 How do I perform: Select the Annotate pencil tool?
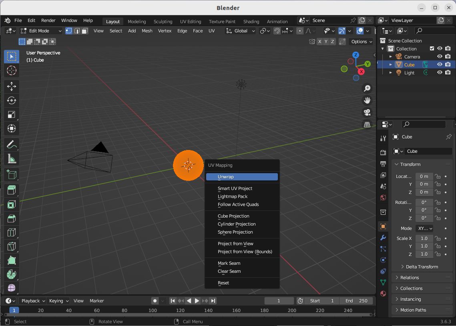coord(12,144)
